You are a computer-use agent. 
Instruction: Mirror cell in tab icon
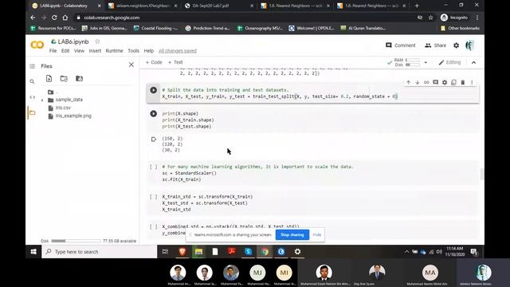453,82
